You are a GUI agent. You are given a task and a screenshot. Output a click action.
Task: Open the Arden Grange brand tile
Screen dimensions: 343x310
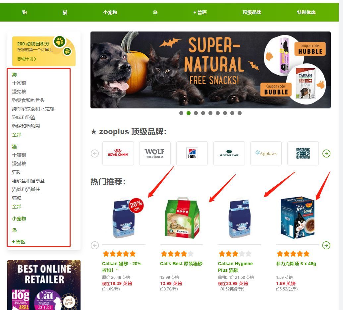(229, 153)
